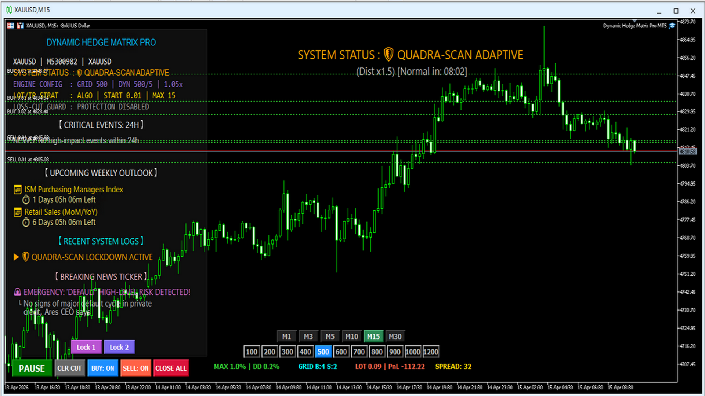Click the XAUUSD window candlestick title icon
The height and width of the screenshot is (396, 705).
click(x=9, y=10)
